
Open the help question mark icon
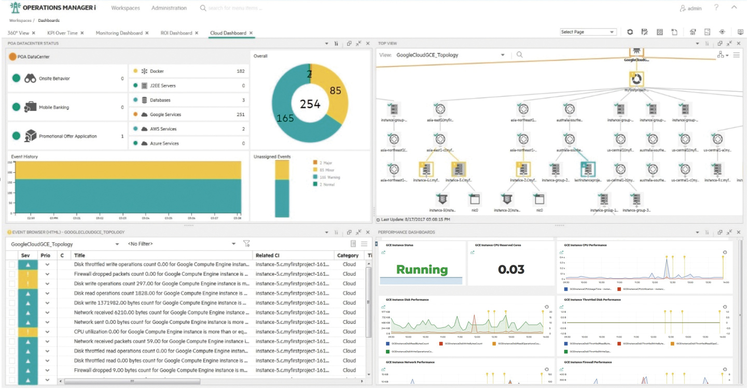716,8
